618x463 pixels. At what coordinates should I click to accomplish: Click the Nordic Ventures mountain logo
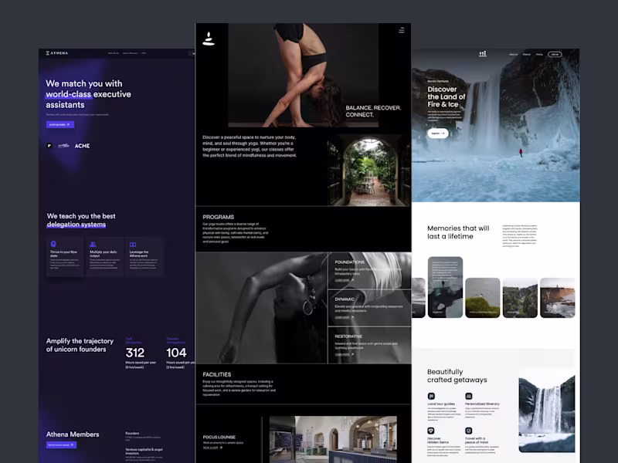[x=483, y=54]
